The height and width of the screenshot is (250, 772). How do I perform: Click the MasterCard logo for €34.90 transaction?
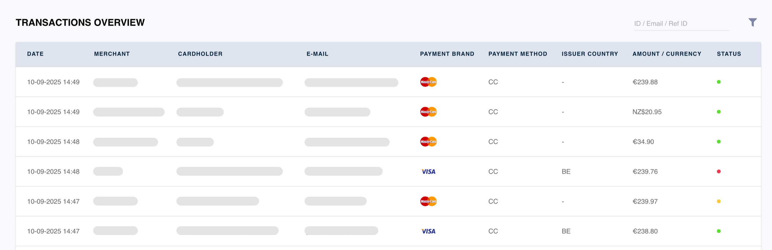428,141
